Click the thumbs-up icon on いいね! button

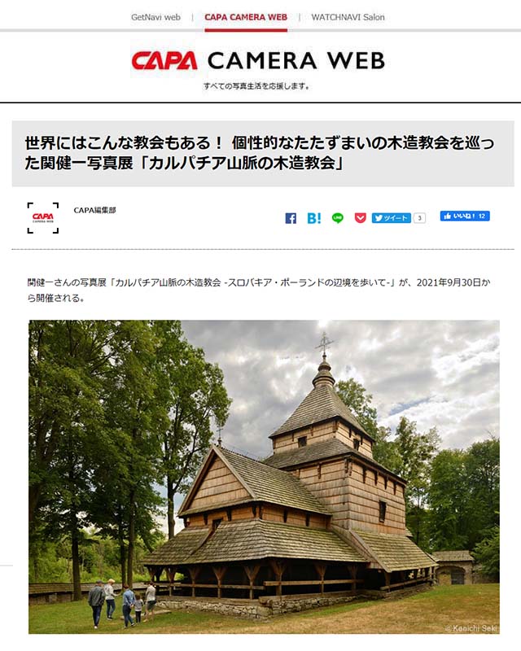[447, 216]
